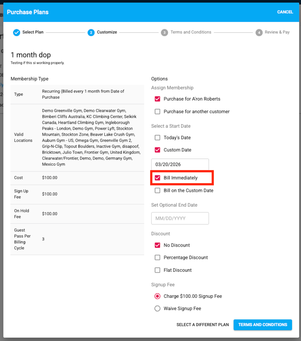Viewport: 301px width, 341px height.
Task: Click the Options heading
Action: (x=159, y=79)
